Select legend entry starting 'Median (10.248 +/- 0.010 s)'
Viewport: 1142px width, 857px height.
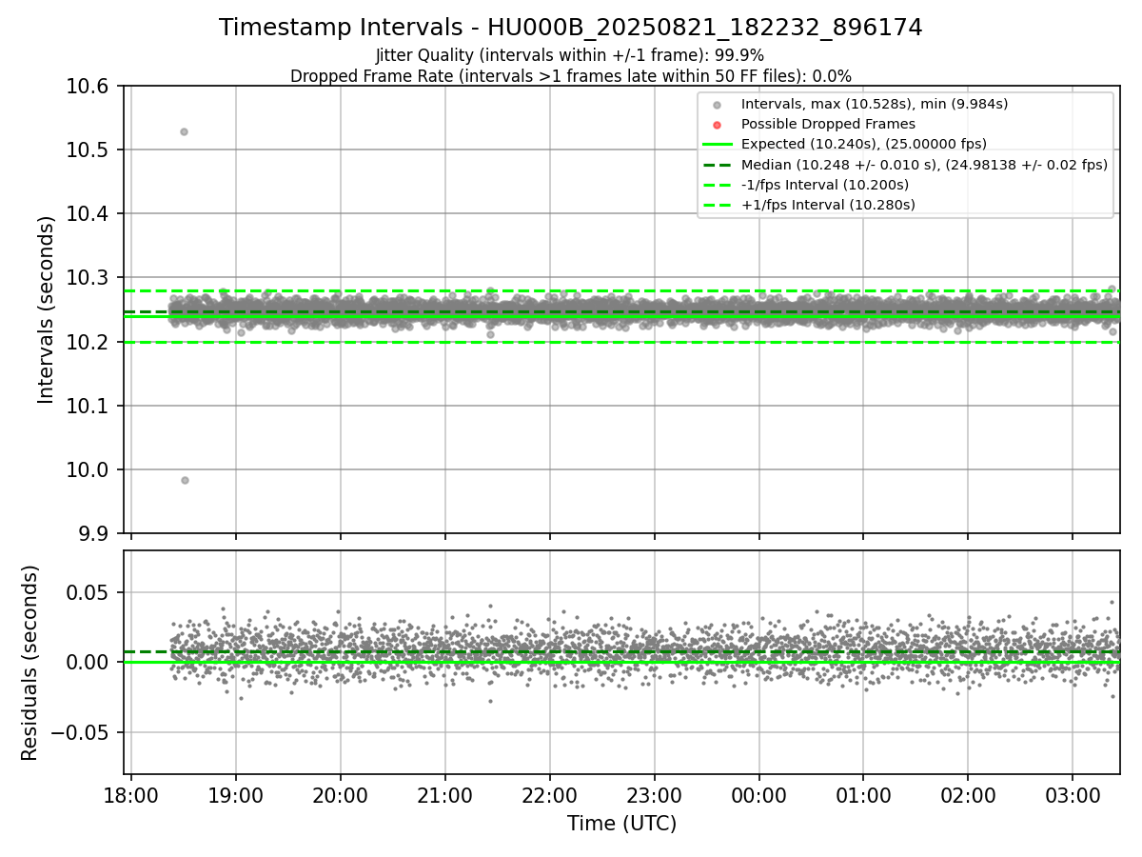pos(924,164)
